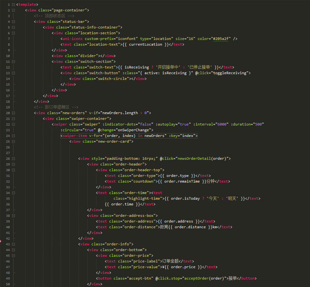
Task: Collapse the new-order-card fold on line 25
Action: [13, 142]
